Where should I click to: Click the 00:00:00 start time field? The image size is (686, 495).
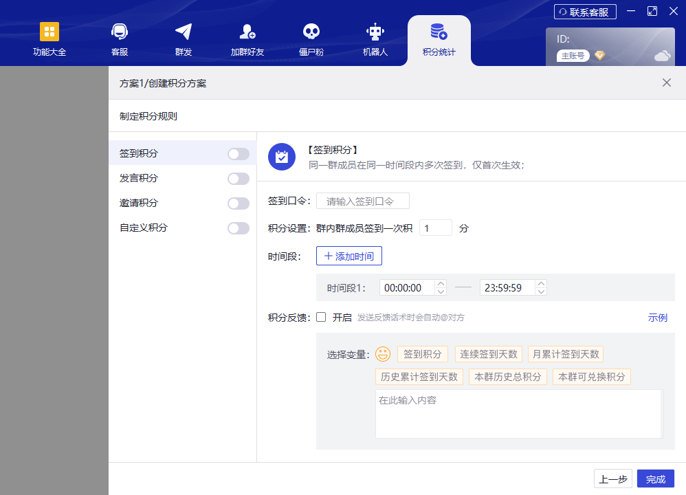pyautogui.click(x=408, y=287)
